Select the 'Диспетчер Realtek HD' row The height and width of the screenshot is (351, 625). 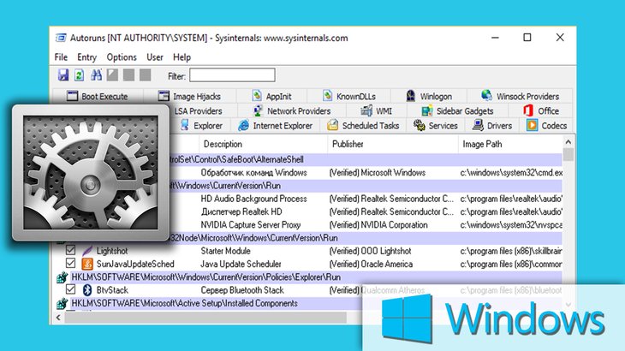tap(366, 212)
